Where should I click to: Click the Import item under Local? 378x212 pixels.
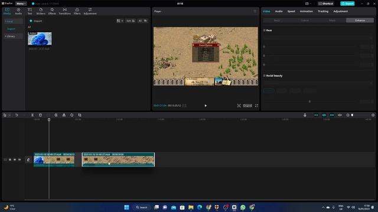11,29
